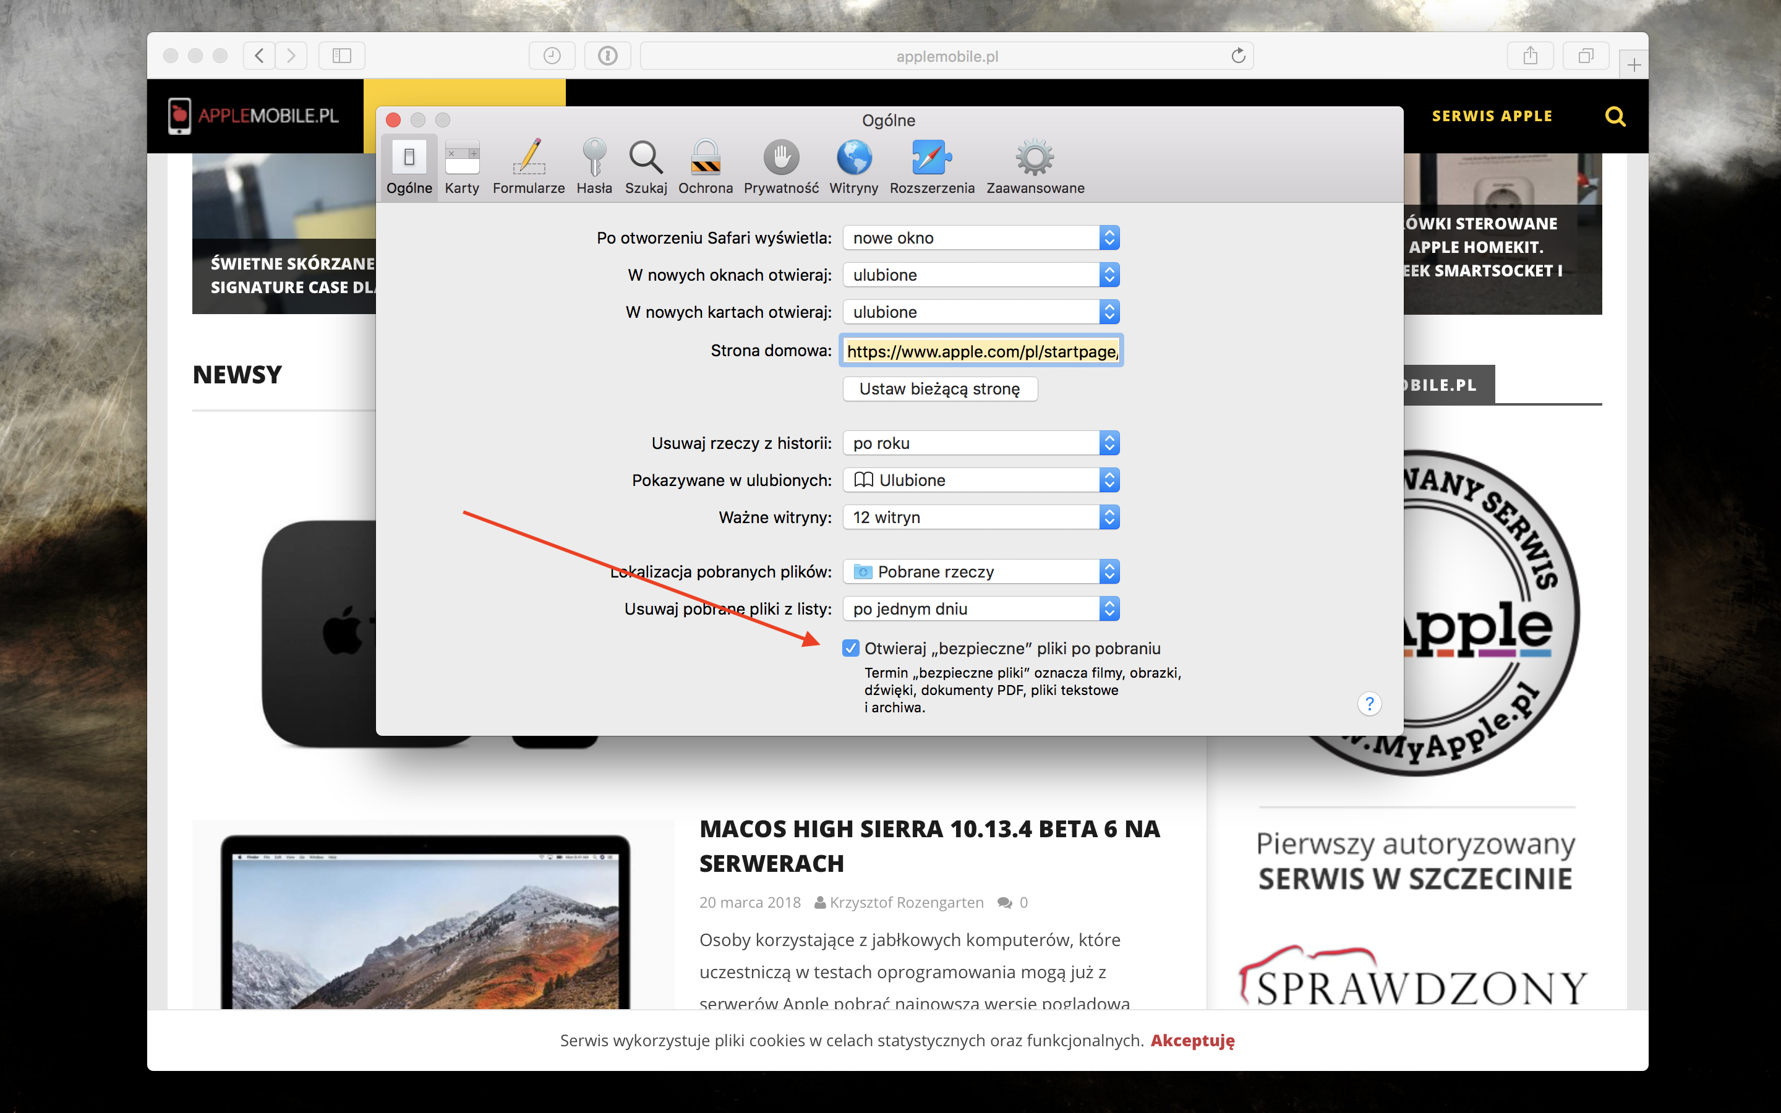Open the help question mark button
1781x1113 pixels.
coord(1369,704)
